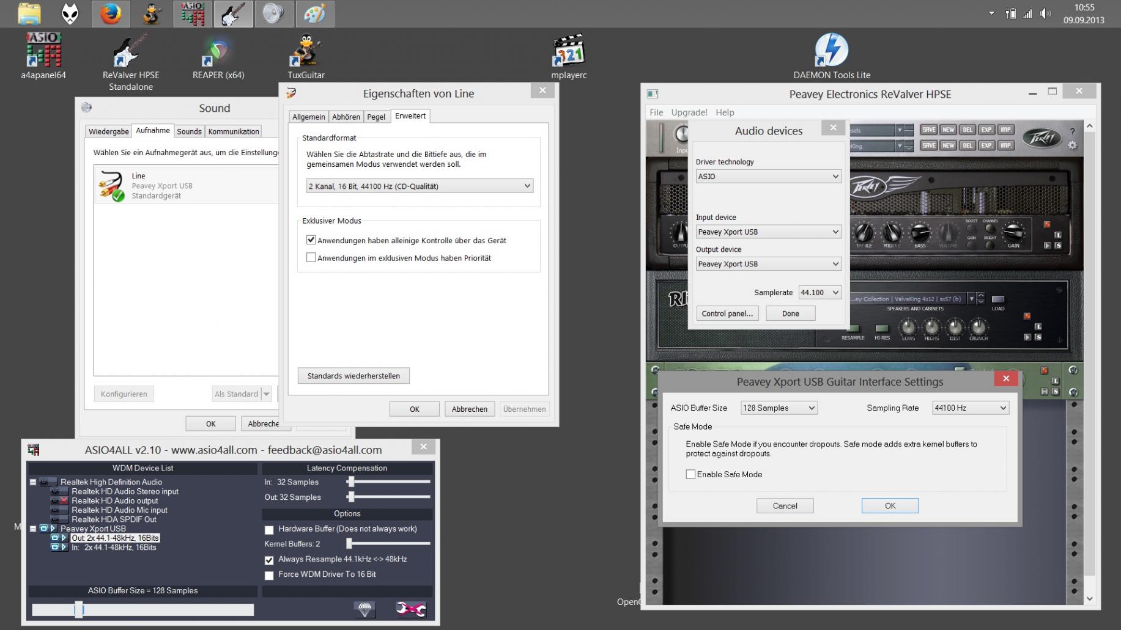Click the Peavey logo in ReValver toolbar

[x=1042, y=137]
